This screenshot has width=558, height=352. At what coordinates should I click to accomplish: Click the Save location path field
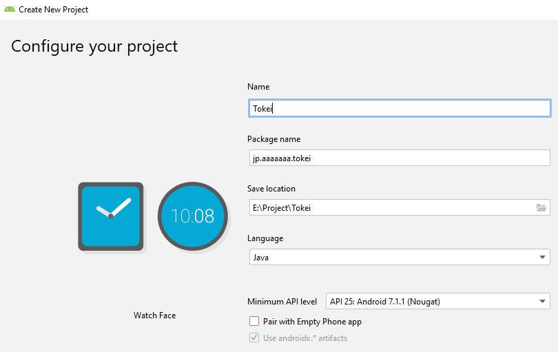pos(389,207)
